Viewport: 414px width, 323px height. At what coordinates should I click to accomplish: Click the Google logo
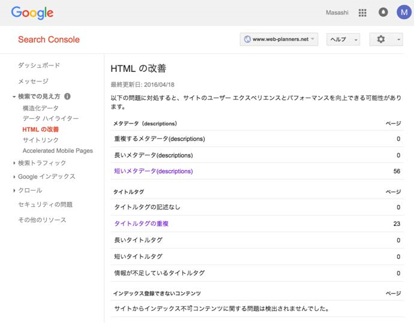pyautogui.click(x=32, y=13)
